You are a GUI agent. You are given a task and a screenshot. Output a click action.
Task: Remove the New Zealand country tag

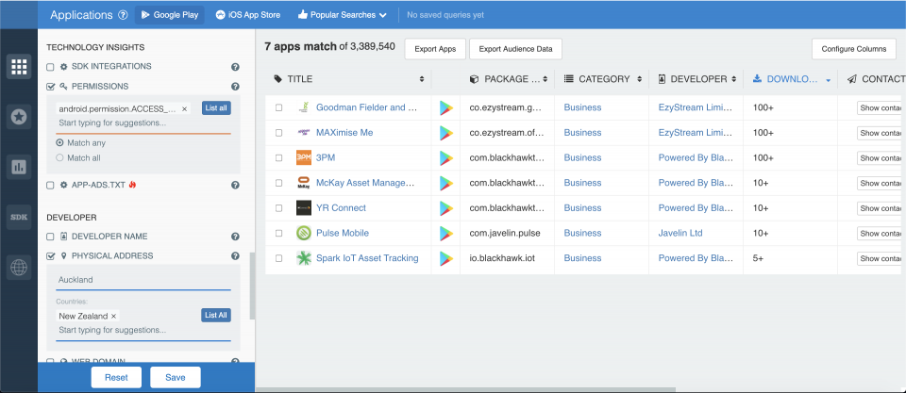pos(113,317)
